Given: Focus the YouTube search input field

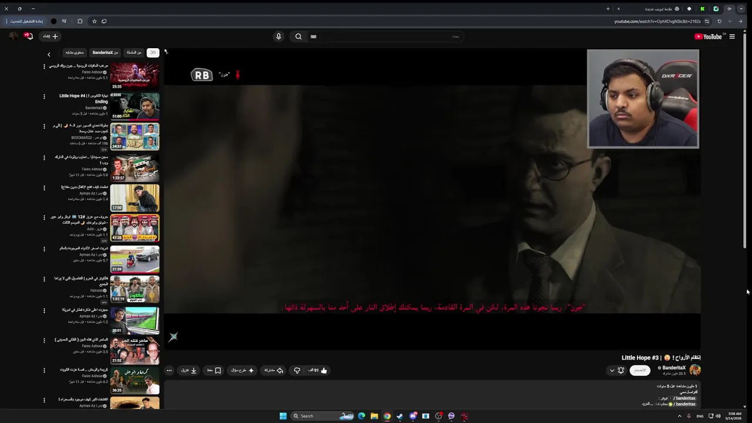Looking at the screenshot, I should tap(388, 36).
